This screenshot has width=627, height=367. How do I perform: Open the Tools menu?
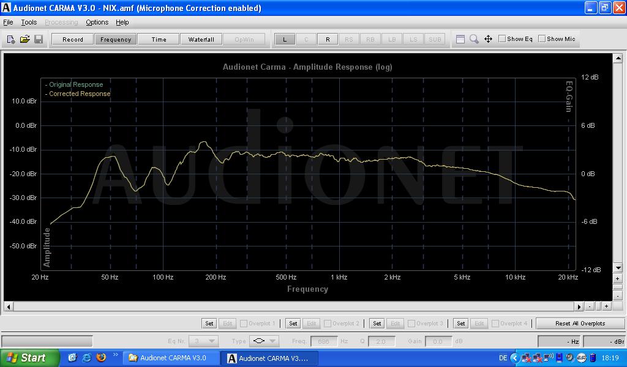point(29,23)
